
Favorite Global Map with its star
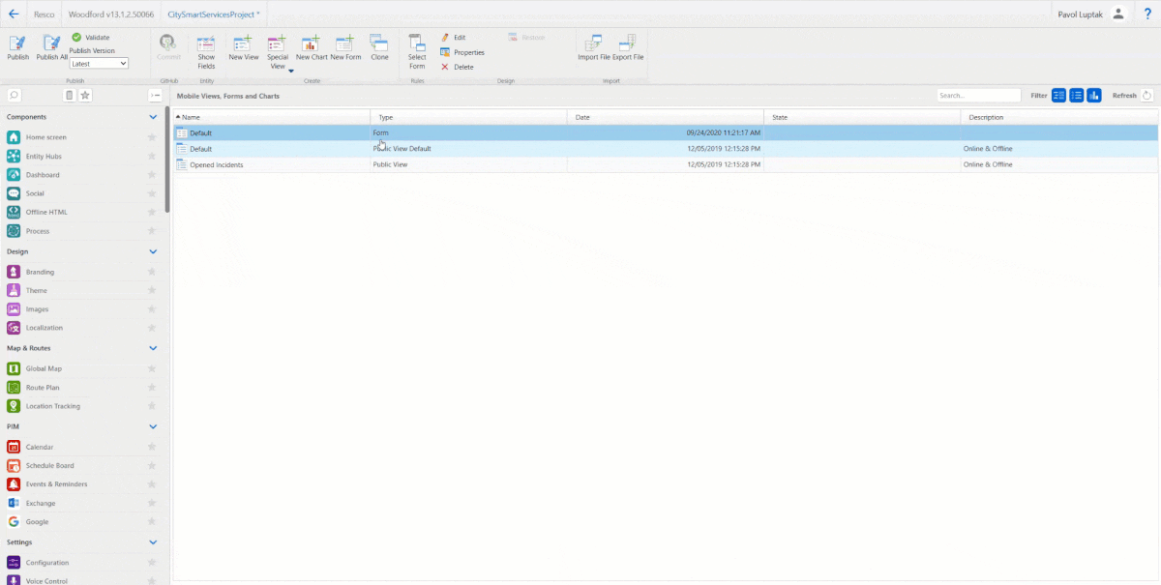click(152, 368)
